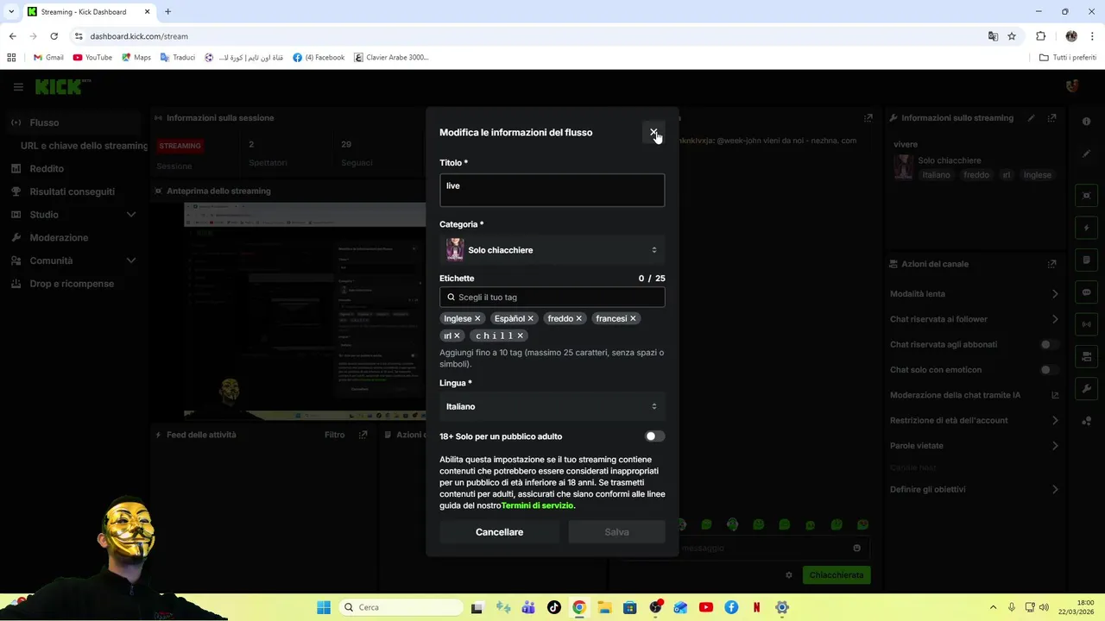Viewport: 1105px width, 621px height.
Task: Click the chat bubble icon in right sidebar
Action: (1086, 292)
